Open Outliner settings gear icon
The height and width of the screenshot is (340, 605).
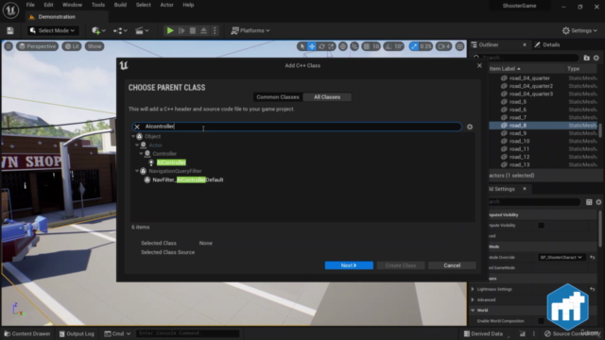(596, 58)
